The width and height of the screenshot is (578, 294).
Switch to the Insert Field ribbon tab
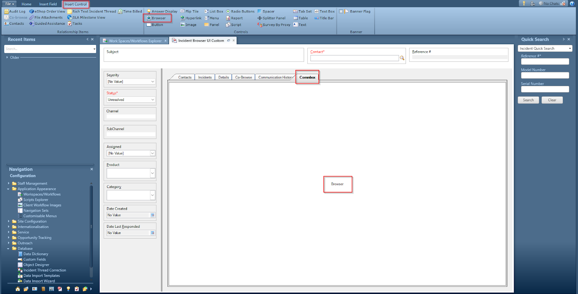48,4
